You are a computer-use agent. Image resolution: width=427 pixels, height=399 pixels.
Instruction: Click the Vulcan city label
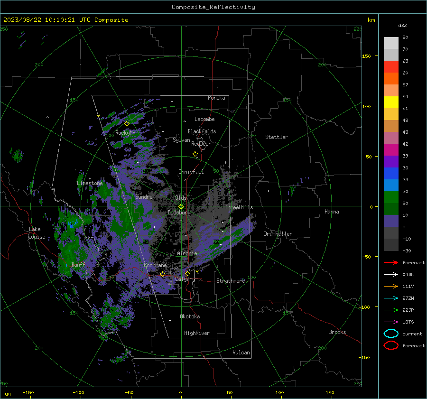(241, 353)
